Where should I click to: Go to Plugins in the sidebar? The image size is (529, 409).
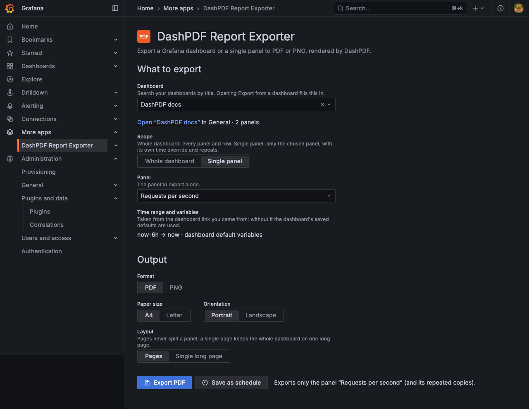pyautogui.click(x=40, y=212)
